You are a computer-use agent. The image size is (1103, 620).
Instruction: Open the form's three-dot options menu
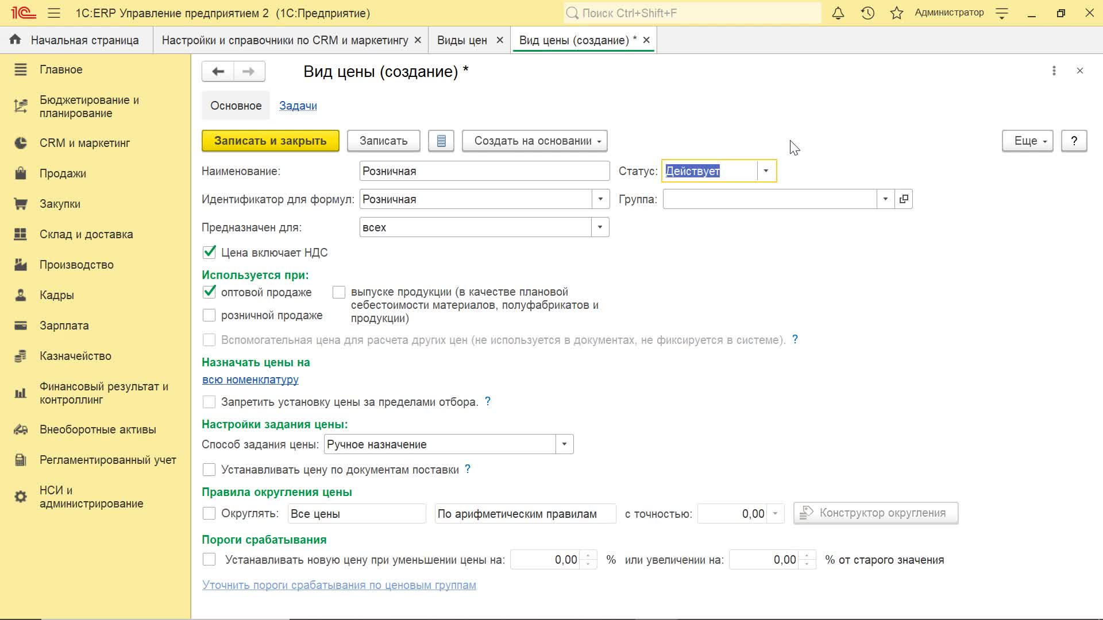tap(1054, 71)
